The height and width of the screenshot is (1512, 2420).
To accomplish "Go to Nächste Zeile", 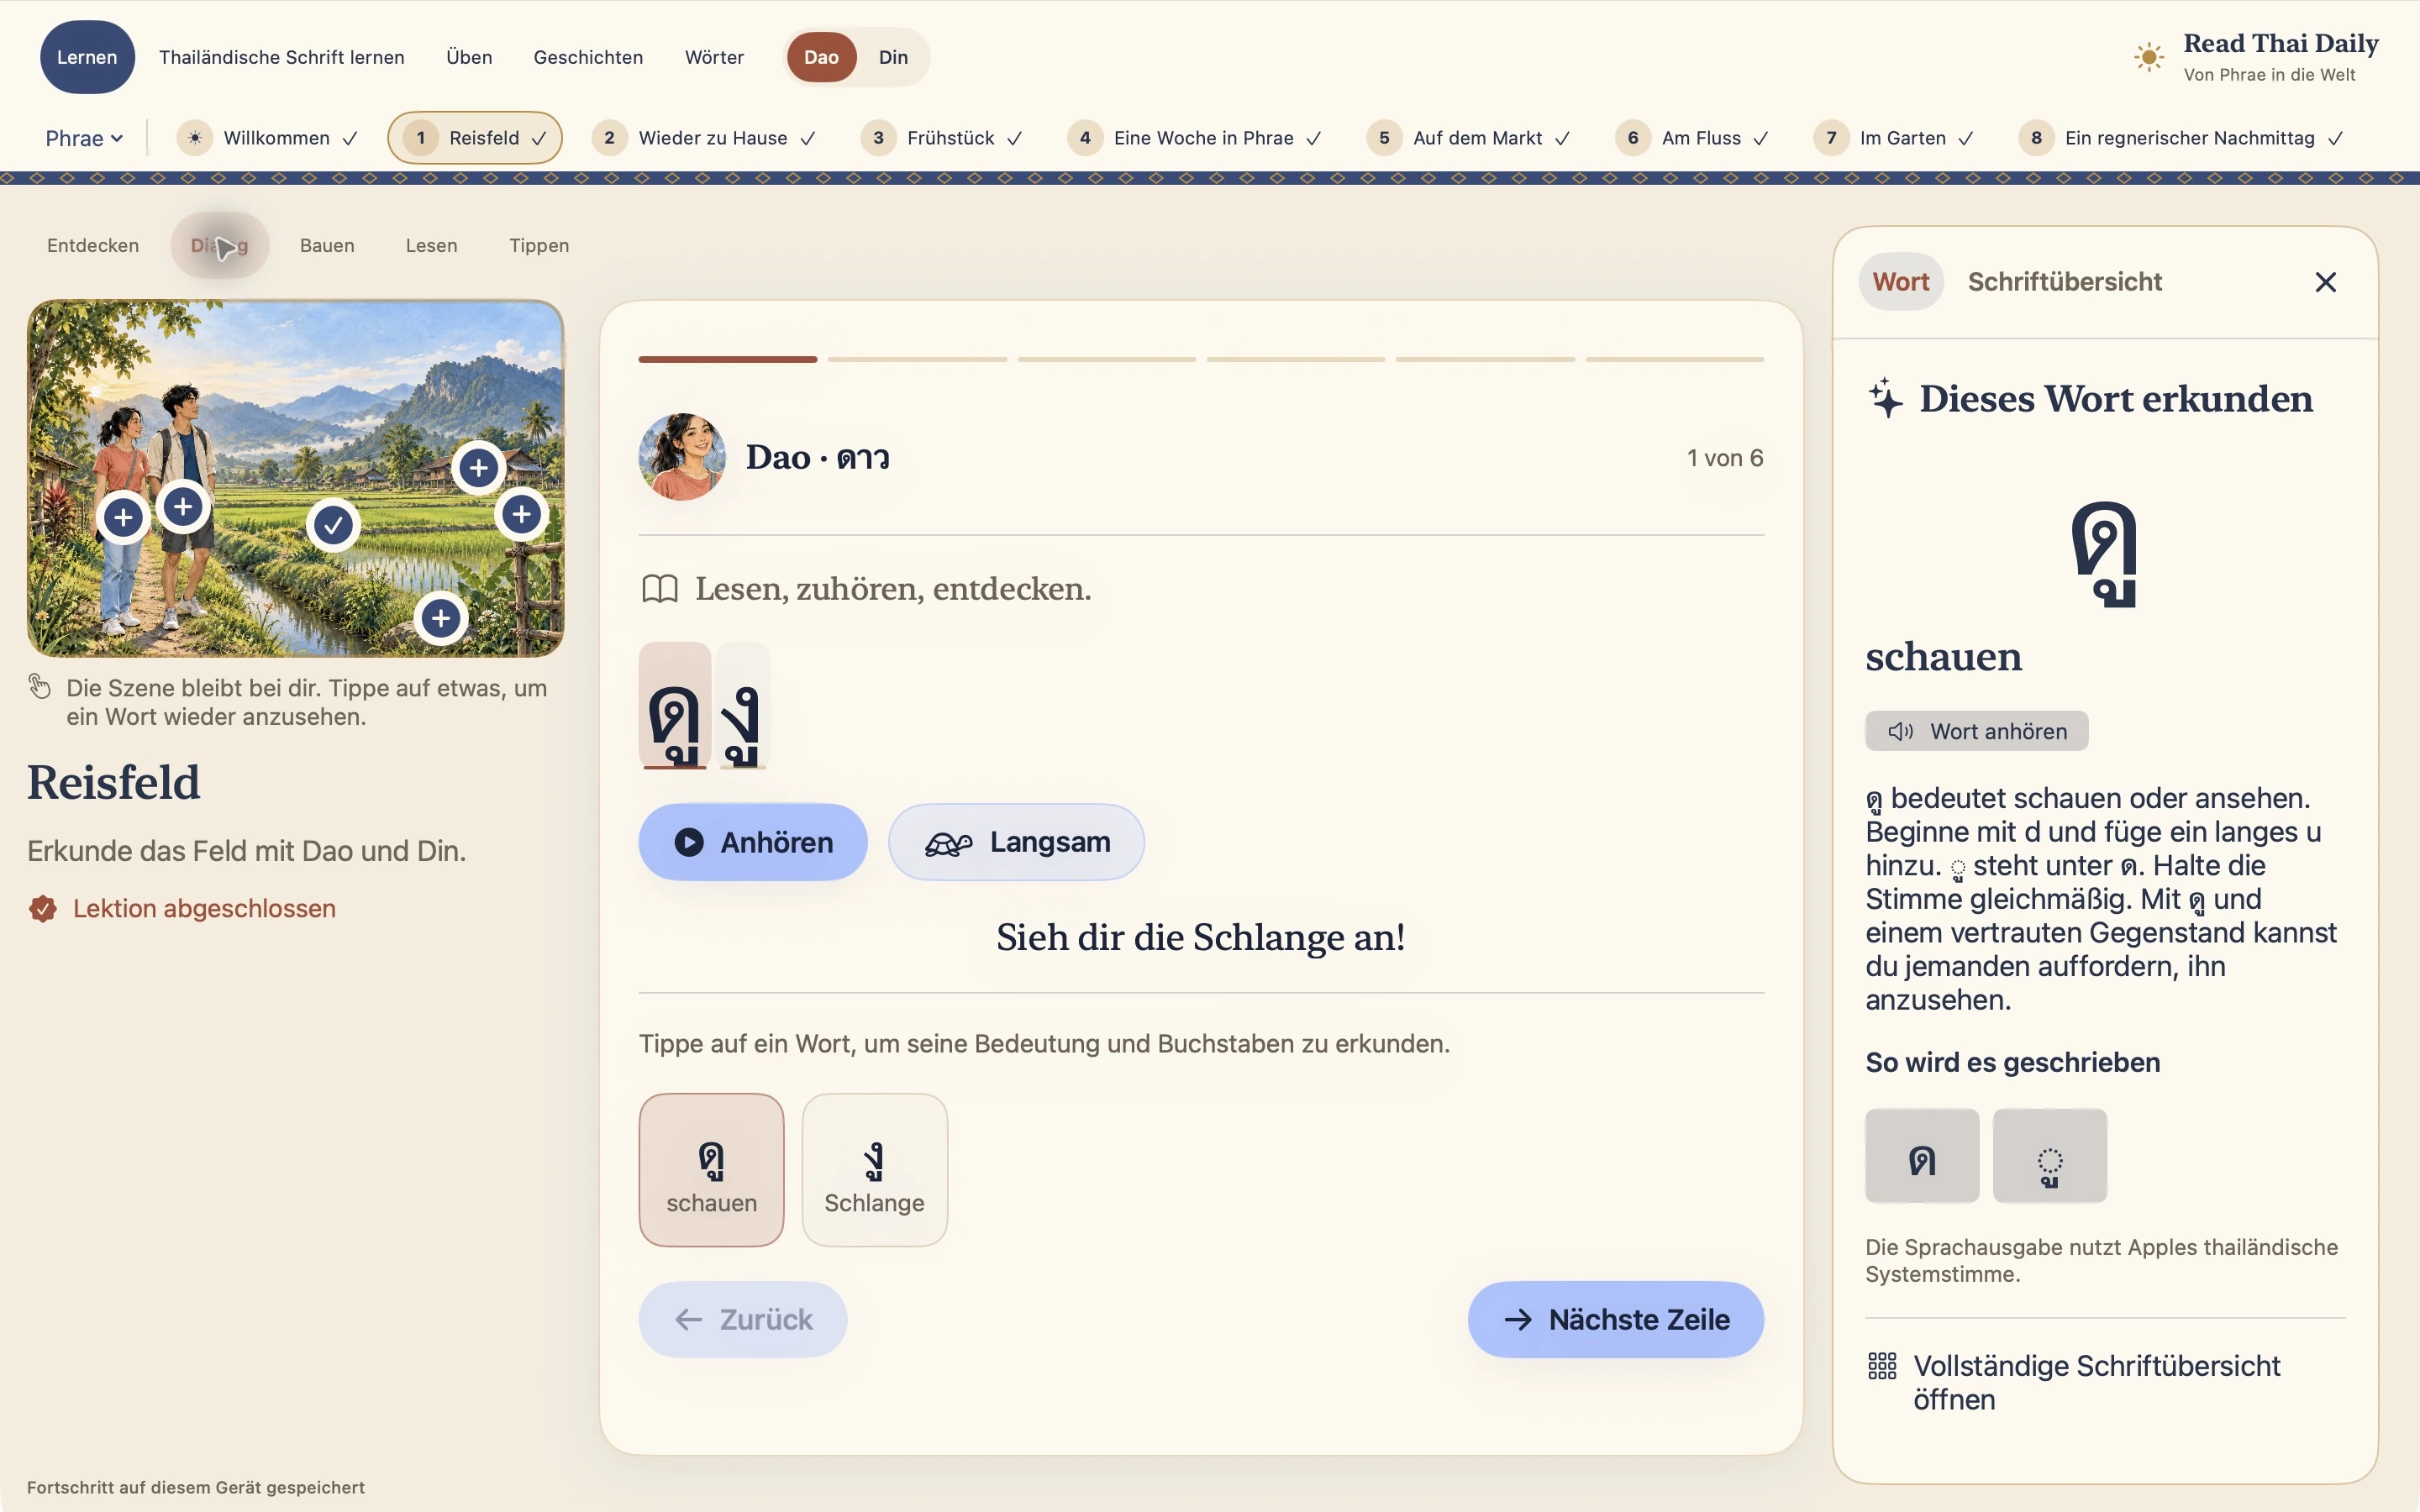I will click(x=1615, y=1319).
